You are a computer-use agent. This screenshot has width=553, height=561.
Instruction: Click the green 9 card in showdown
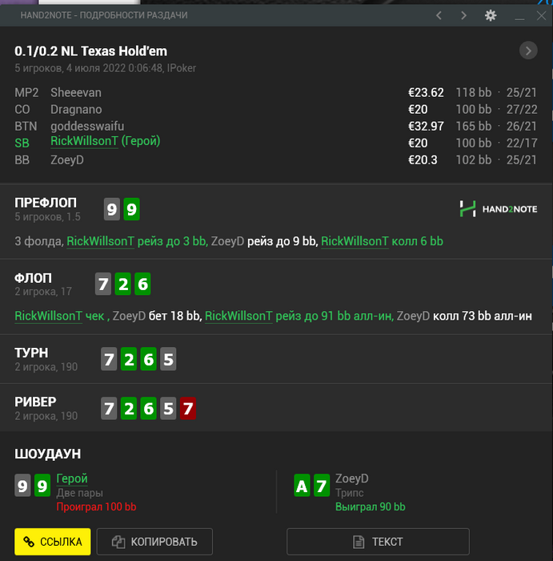point(42,486)
